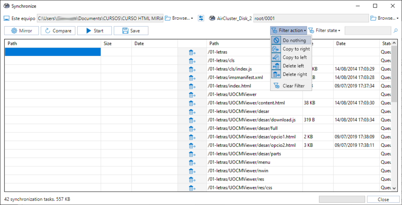
Task: Start the synchronization
Action: point(95,31)
